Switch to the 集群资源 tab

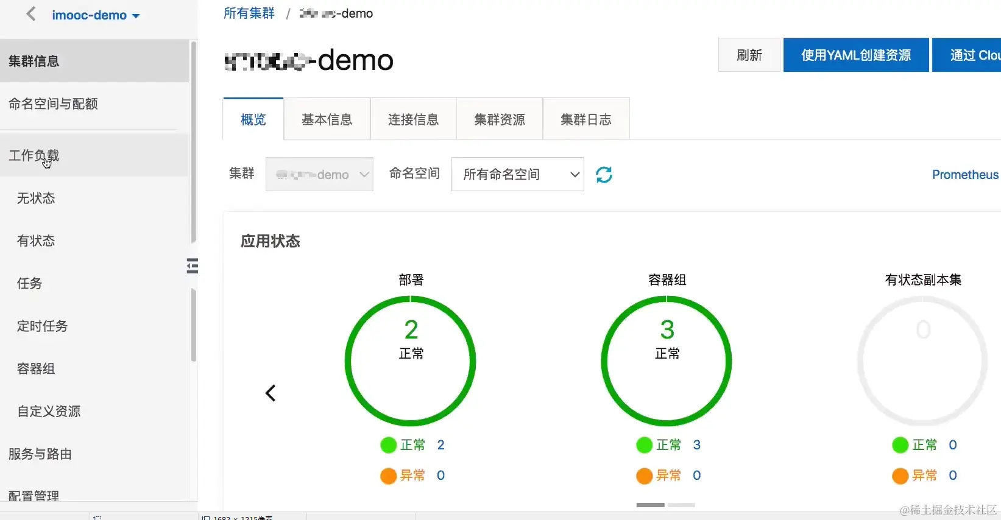pos(500,119)
